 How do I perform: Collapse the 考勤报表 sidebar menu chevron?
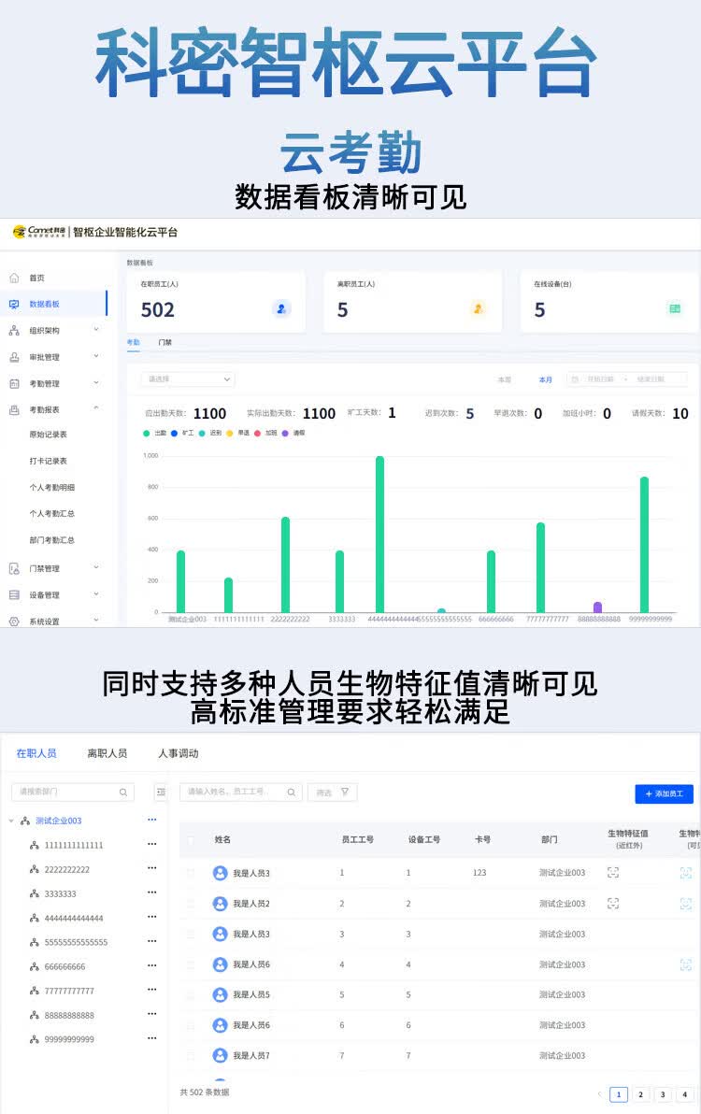tap(96, 408)
